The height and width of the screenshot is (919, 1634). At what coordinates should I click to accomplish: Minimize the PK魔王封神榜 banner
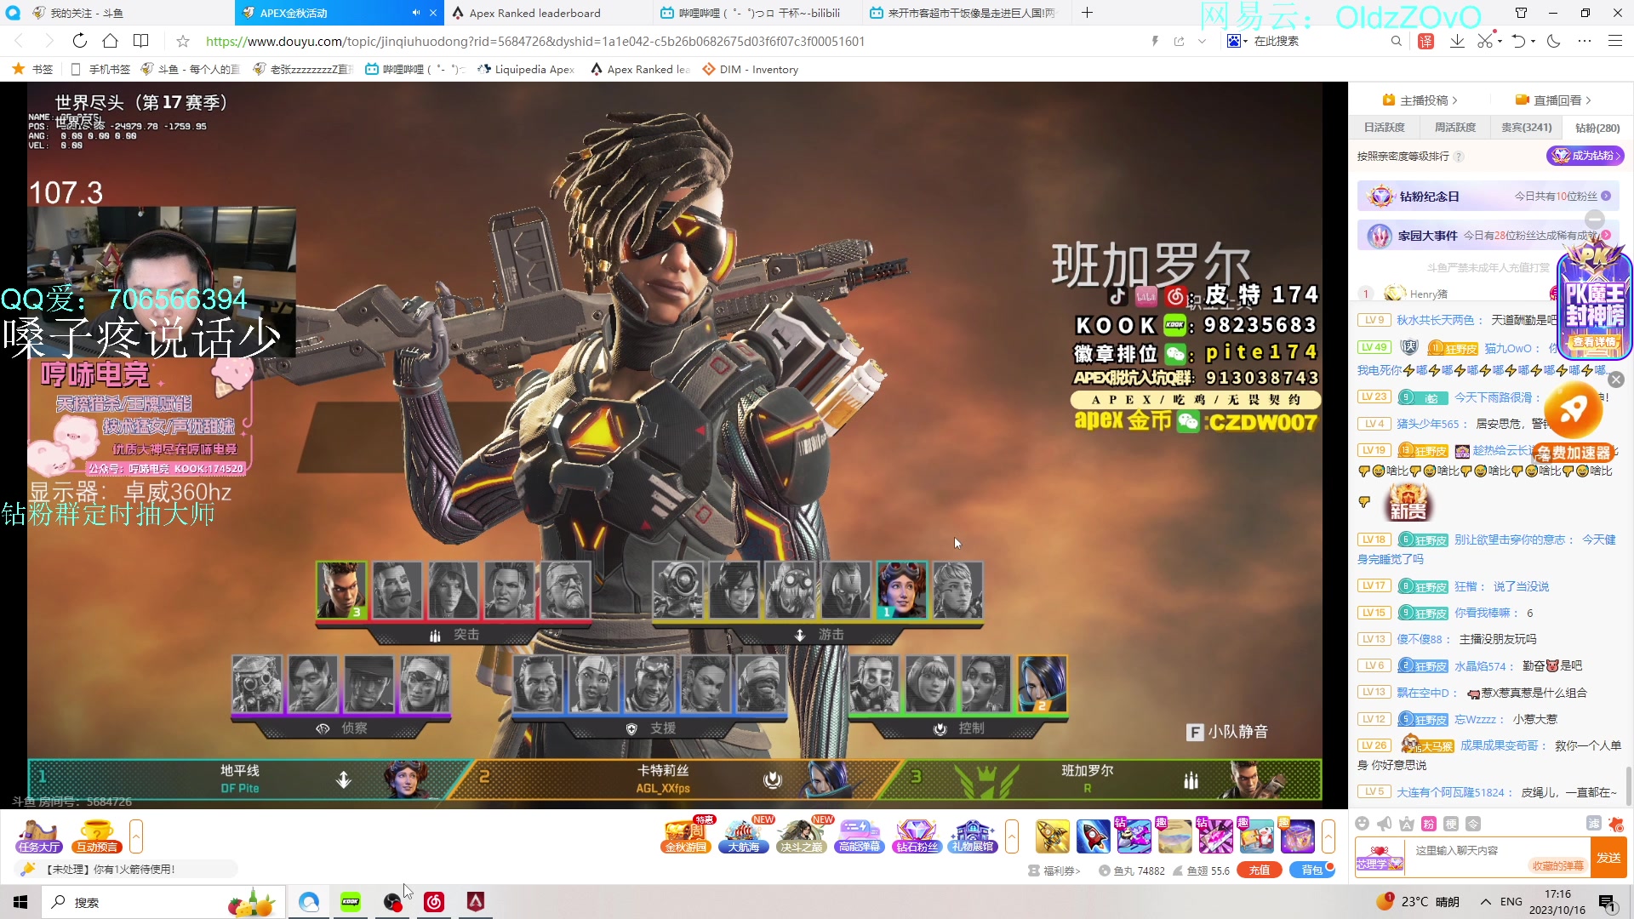[1595, 220]
